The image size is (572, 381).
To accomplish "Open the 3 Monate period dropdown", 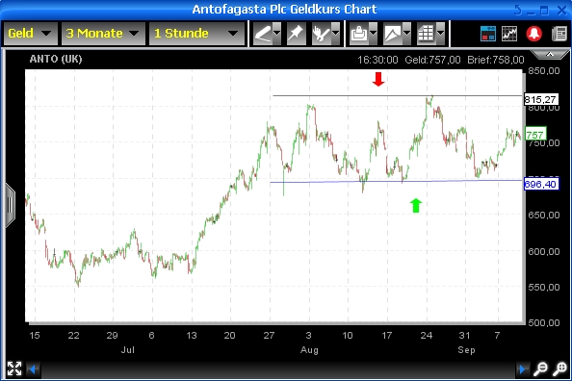I will coord(103,34).
